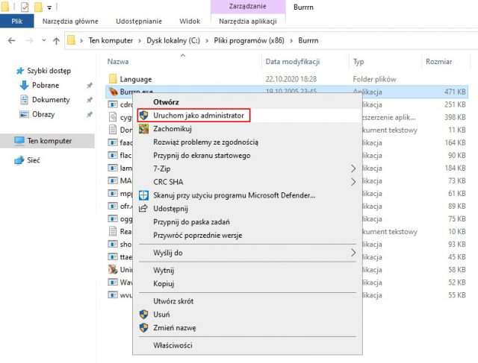Expand chevron after Dysk lokalny (C:)

tap(207, 41)
